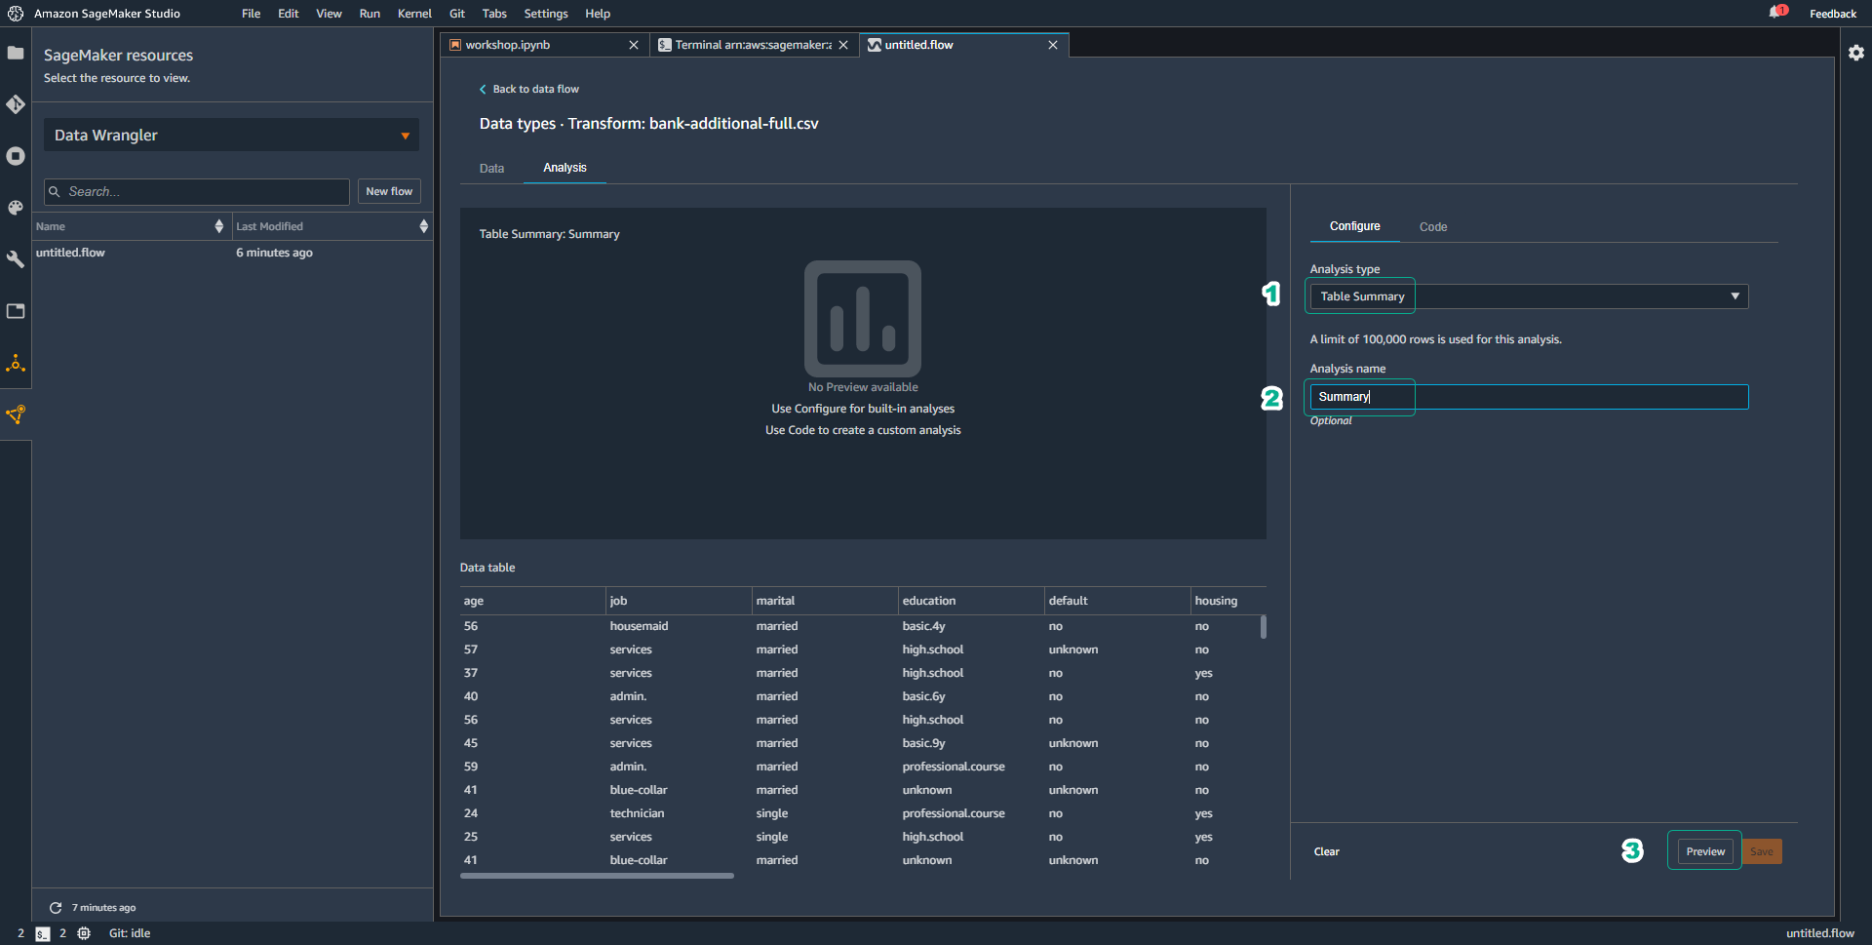1872x945 pixels.
Task: Open the Run menu
Action: [370, 14]
